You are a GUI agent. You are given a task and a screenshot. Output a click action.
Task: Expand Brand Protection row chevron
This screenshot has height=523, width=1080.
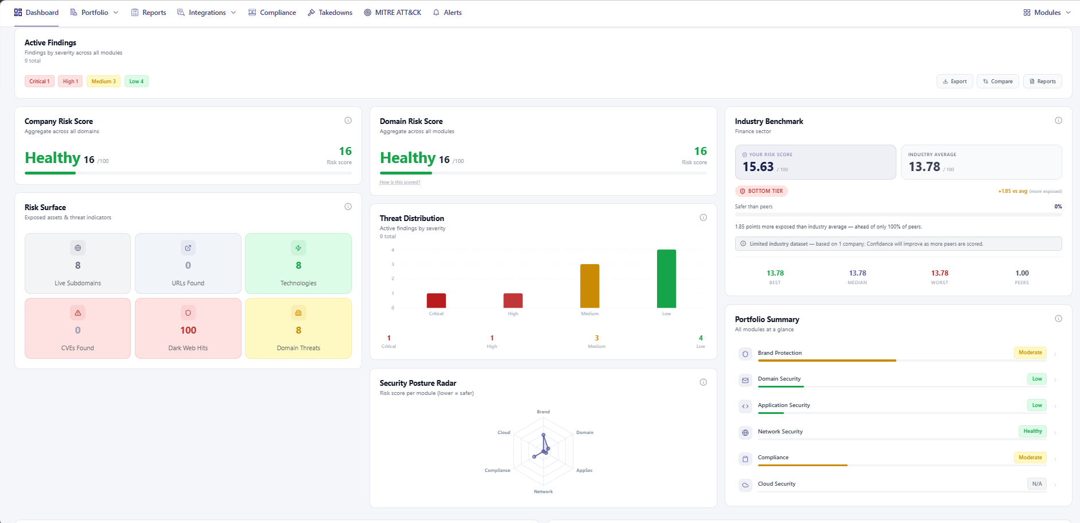coord(1055,354)
